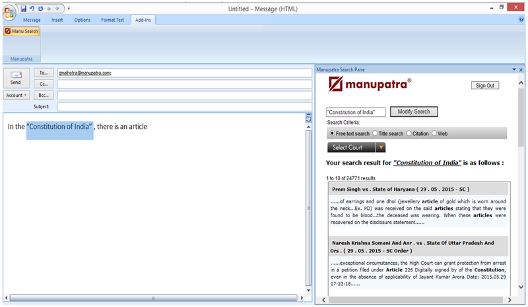Choose the Title search radio button

coord(376,133)
